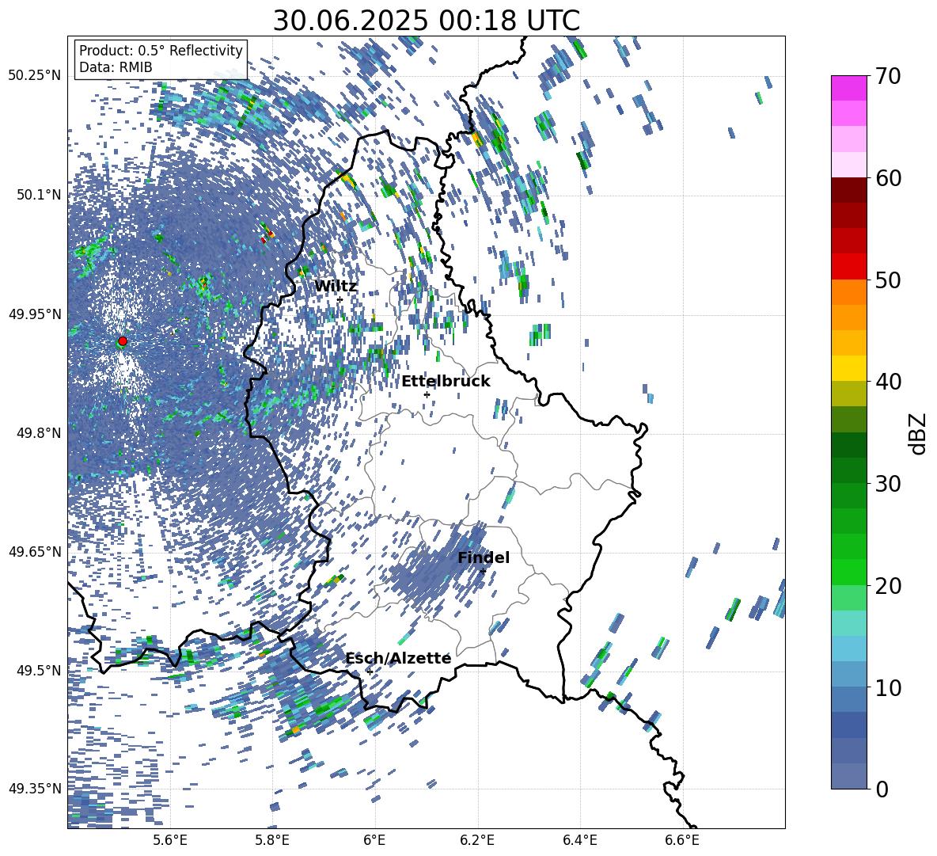The width and height of the screenshot is (937, 856).
Task: Click the Wiltz location cross marker
Action: [340, 300]
